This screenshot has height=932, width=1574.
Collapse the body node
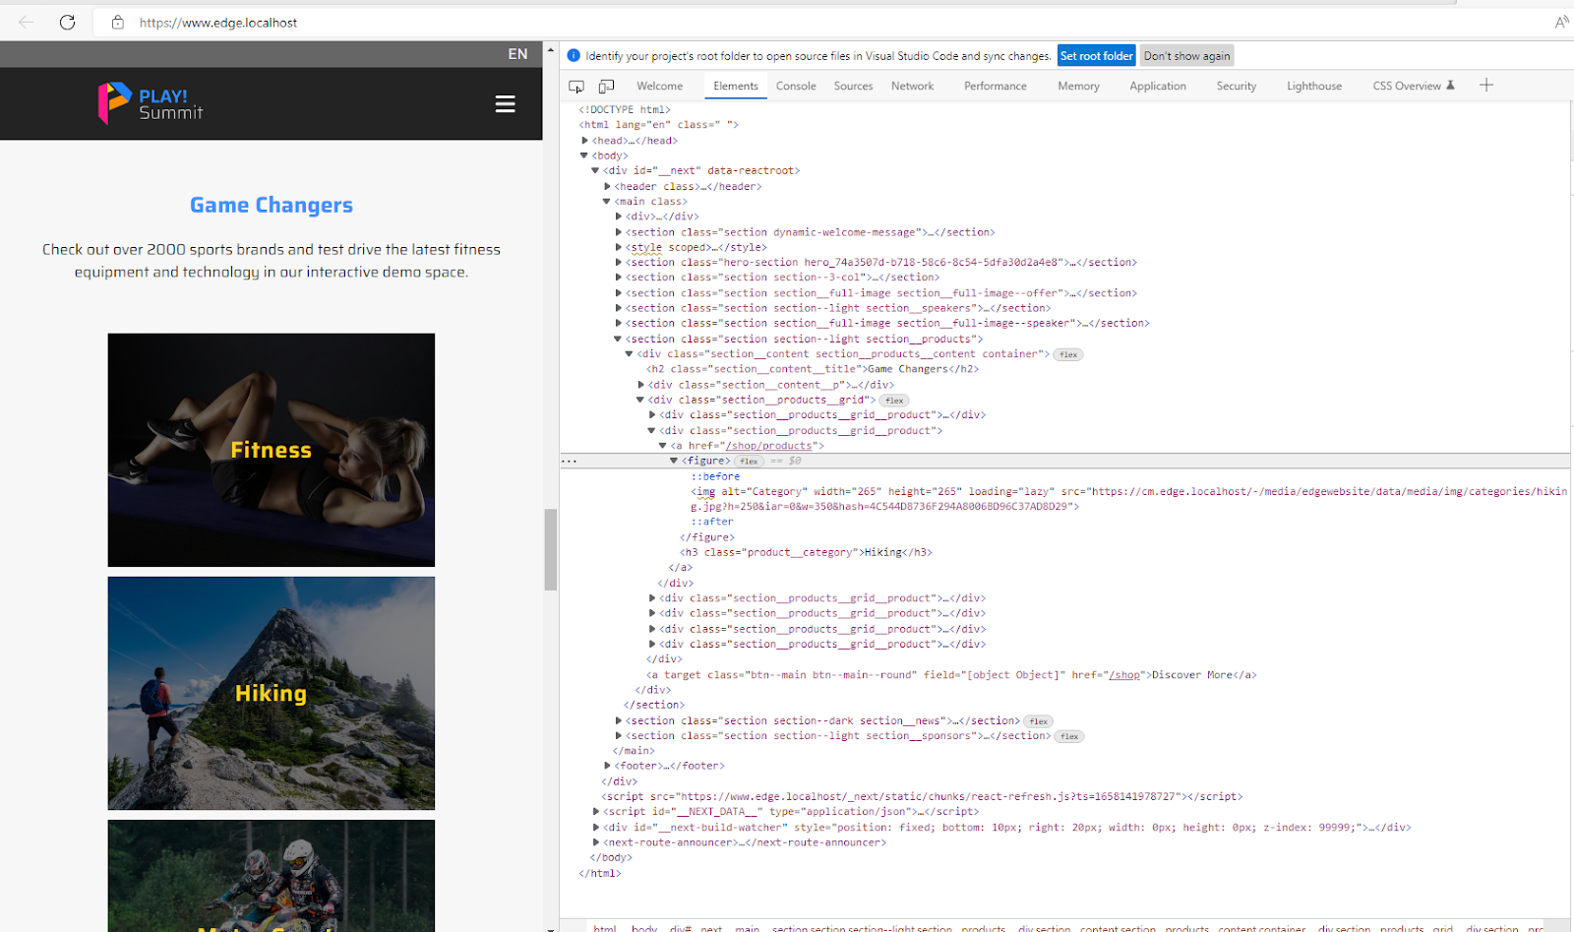584,155
